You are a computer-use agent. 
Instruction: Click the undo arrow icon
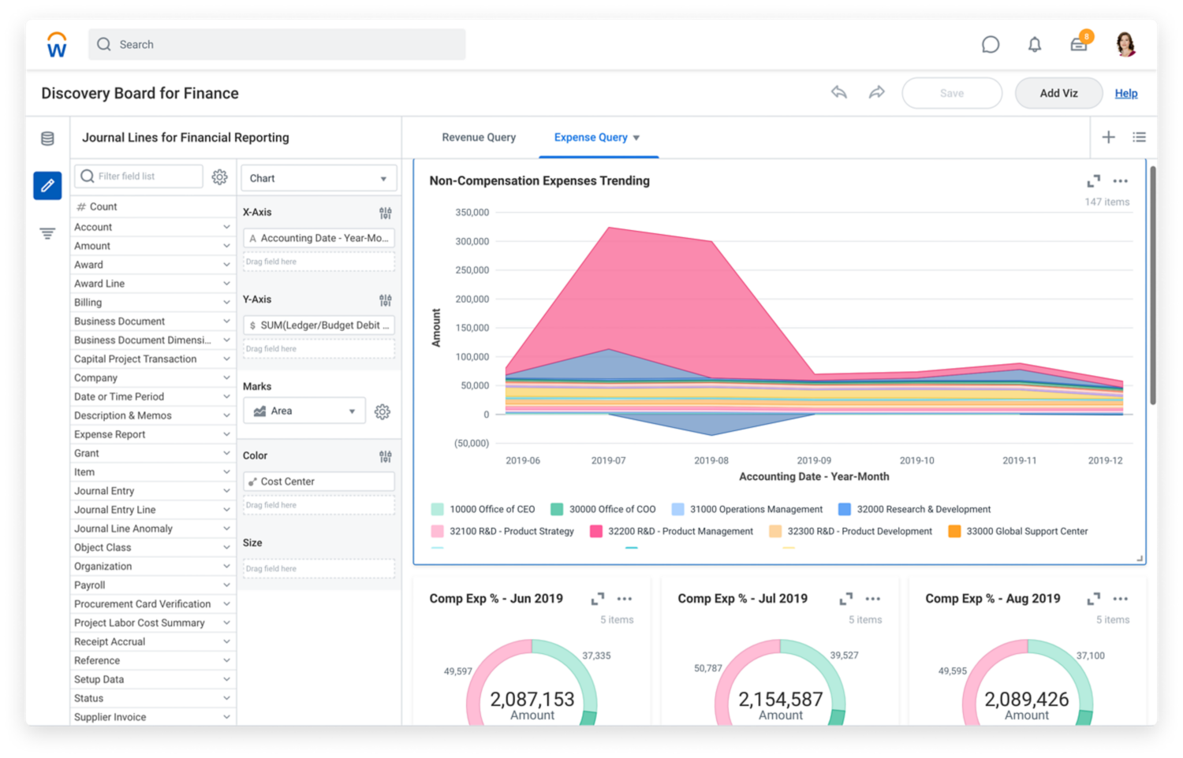pyautogui.click(x=838, y=92)
